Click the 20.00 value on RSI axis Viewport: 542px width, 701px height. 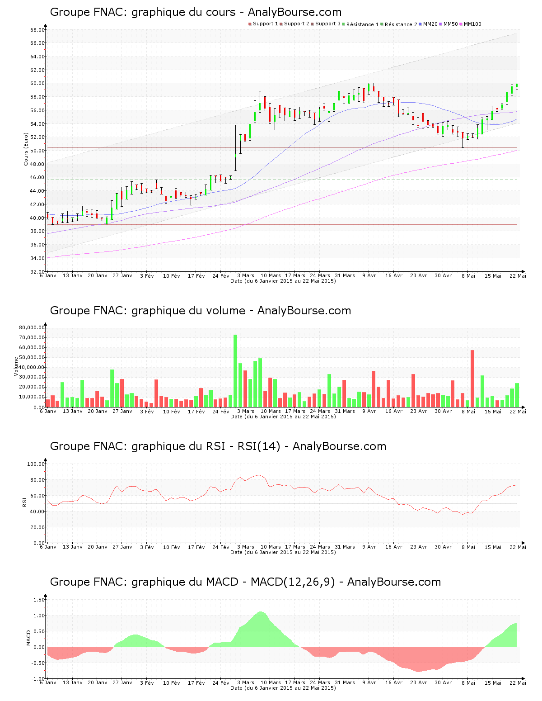[x=37, y=527]
